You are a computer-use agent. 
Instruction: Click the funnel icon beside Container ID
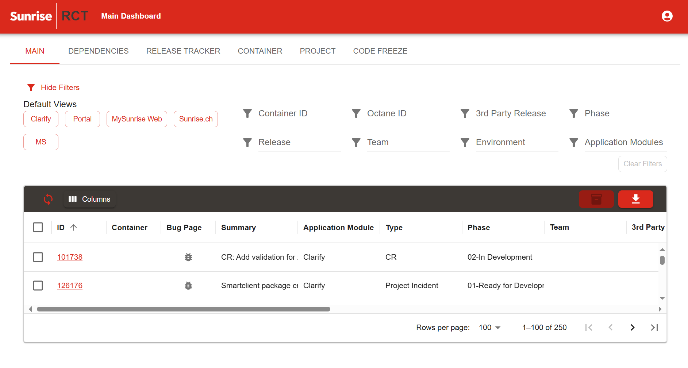pos(247,113)
